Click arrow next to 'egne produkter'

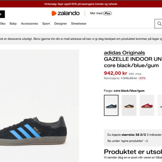point(146,141)
